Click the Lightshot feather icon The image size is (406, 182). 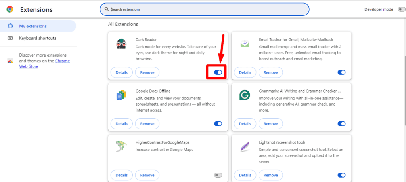click(245, 147)
